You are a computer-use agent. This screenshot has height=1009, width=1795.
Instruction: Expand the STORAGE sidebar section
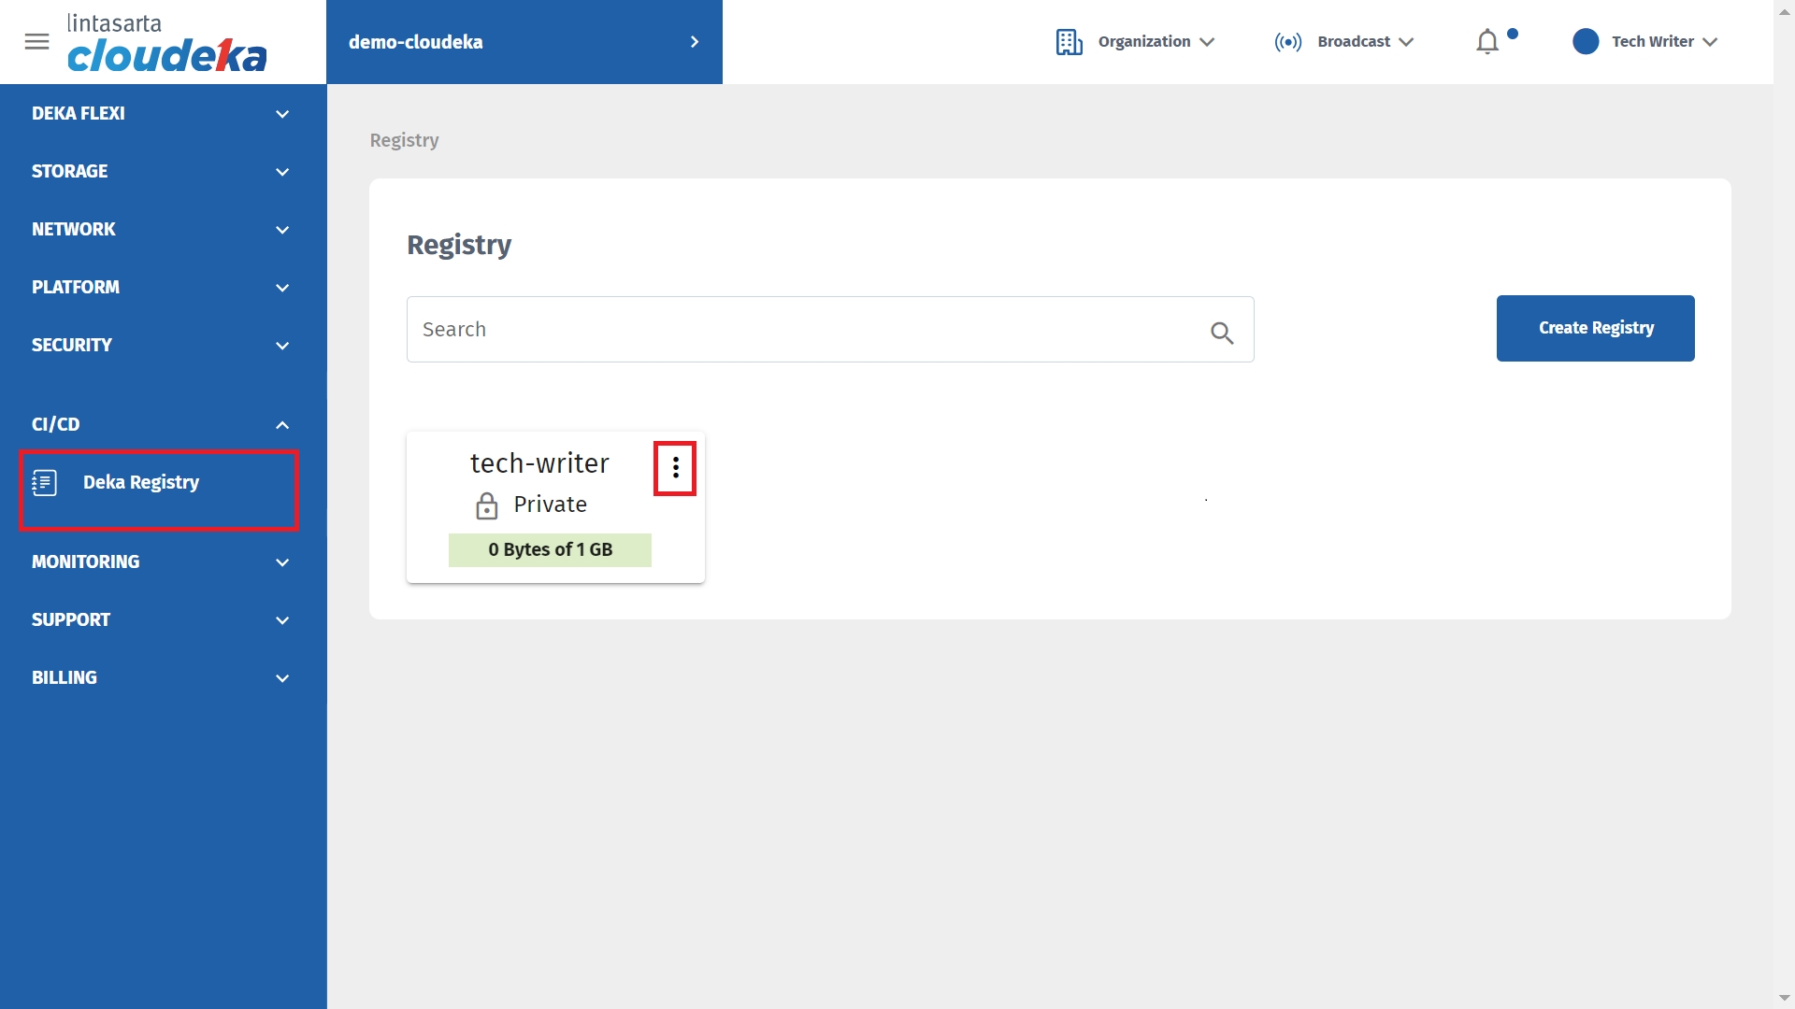coord(159,172)
